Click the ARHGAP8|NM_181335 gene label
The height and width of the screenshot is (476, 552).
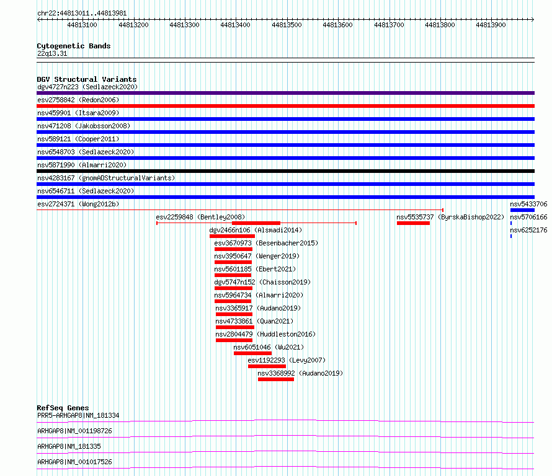coord(69,446)
